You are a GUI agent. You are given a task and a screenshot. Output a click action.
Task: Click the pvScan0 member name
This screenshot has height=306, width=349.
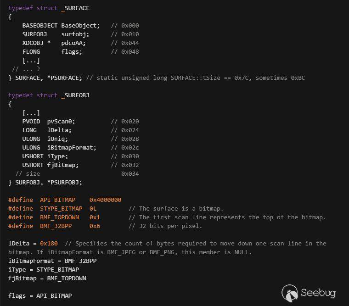pos(61,122)
